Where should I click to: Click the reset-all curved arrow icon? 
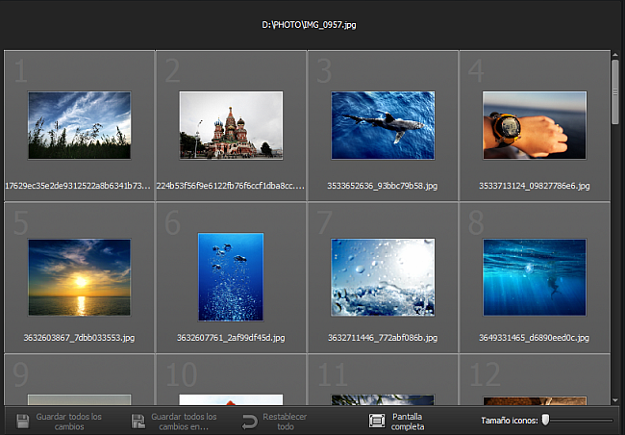coord(250,422)
